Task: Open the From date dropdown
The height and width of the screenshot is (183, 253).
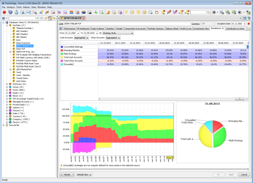Action: click(x=78, y=33)
